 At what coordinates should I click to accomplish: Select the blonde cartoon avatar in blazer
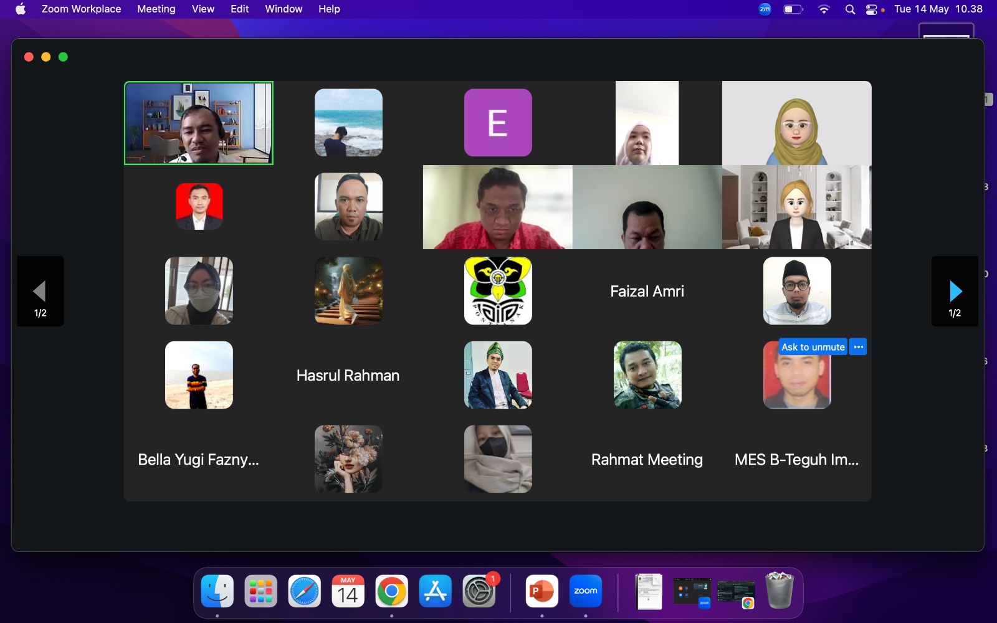(x=797, y=207)
